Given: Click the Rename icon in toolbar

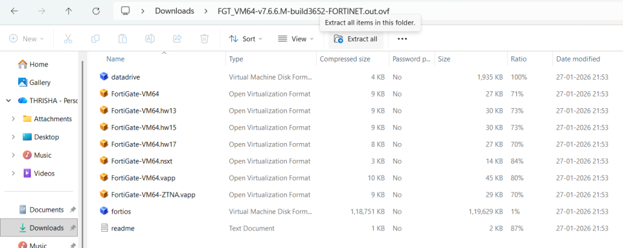Looking at the screenshot, I should pyautogui.click(x=150, y=39).
